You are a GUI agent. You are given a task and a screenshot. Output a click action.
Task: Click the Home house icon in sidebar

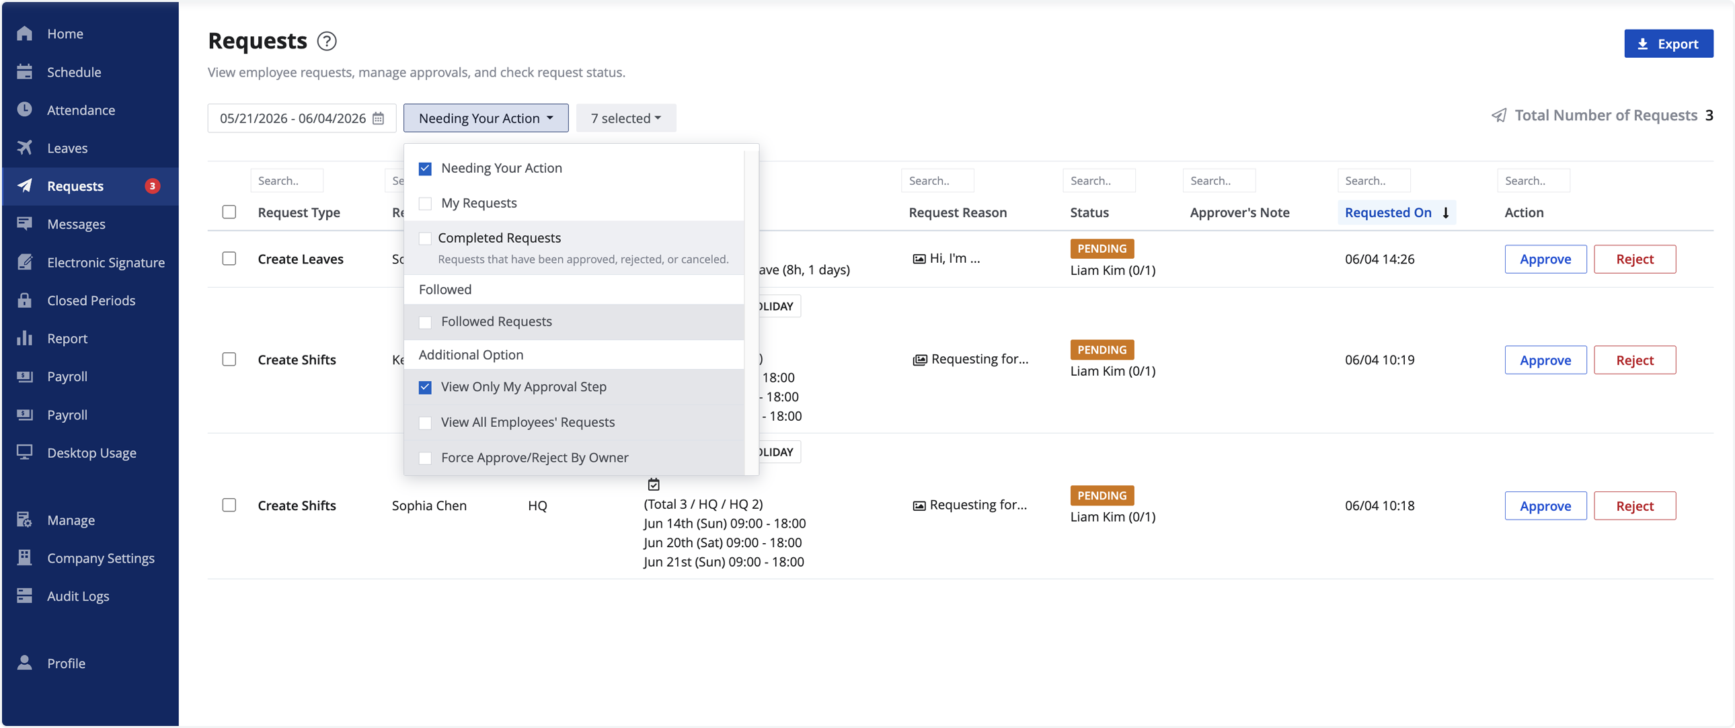click(x=24, y=33)
